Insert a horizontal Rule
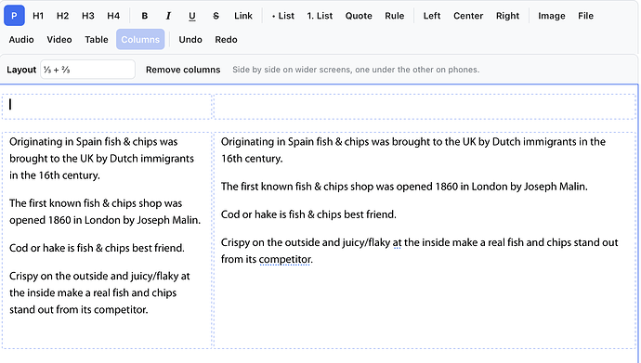This screenshot has height=363, width=641. (395, 16)
